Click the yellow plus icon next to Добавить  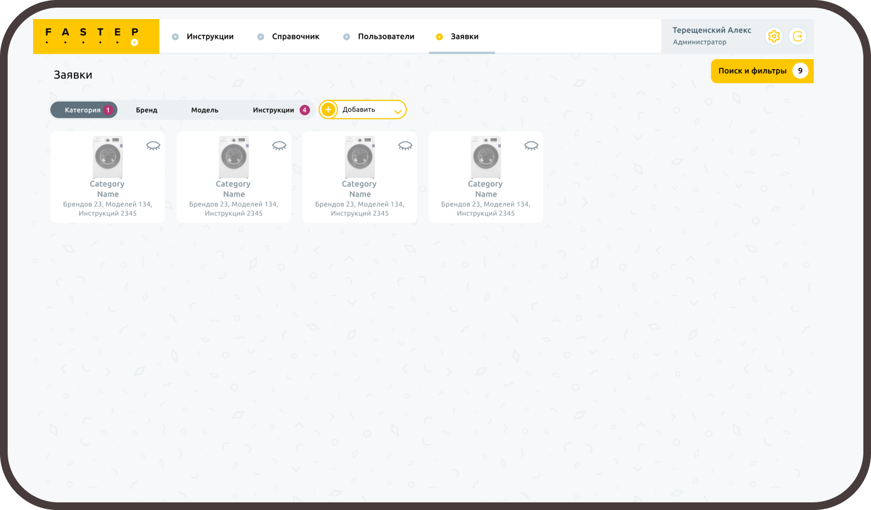[328, 109]
